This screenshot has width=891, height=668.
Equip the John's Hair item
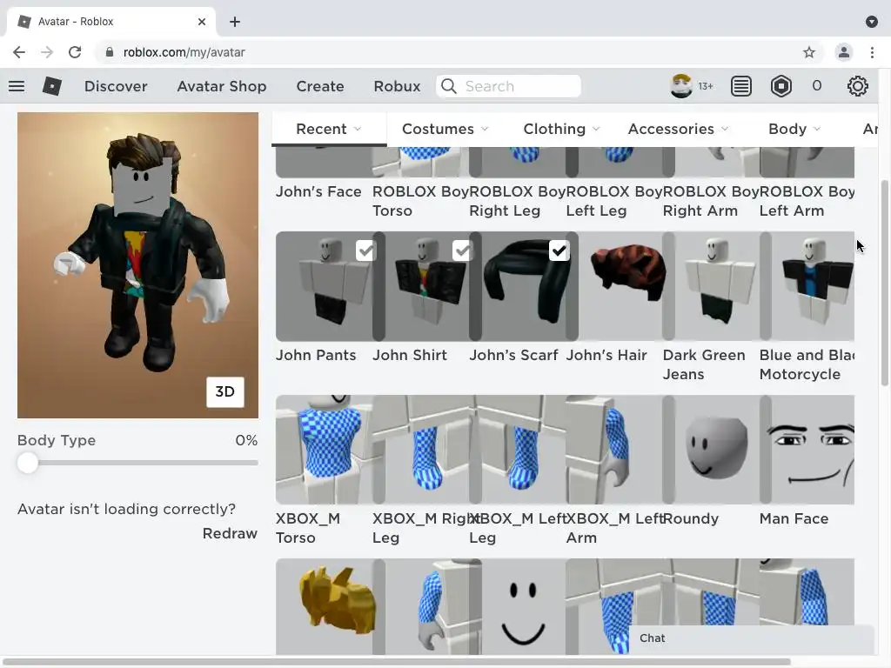point(620,285)
